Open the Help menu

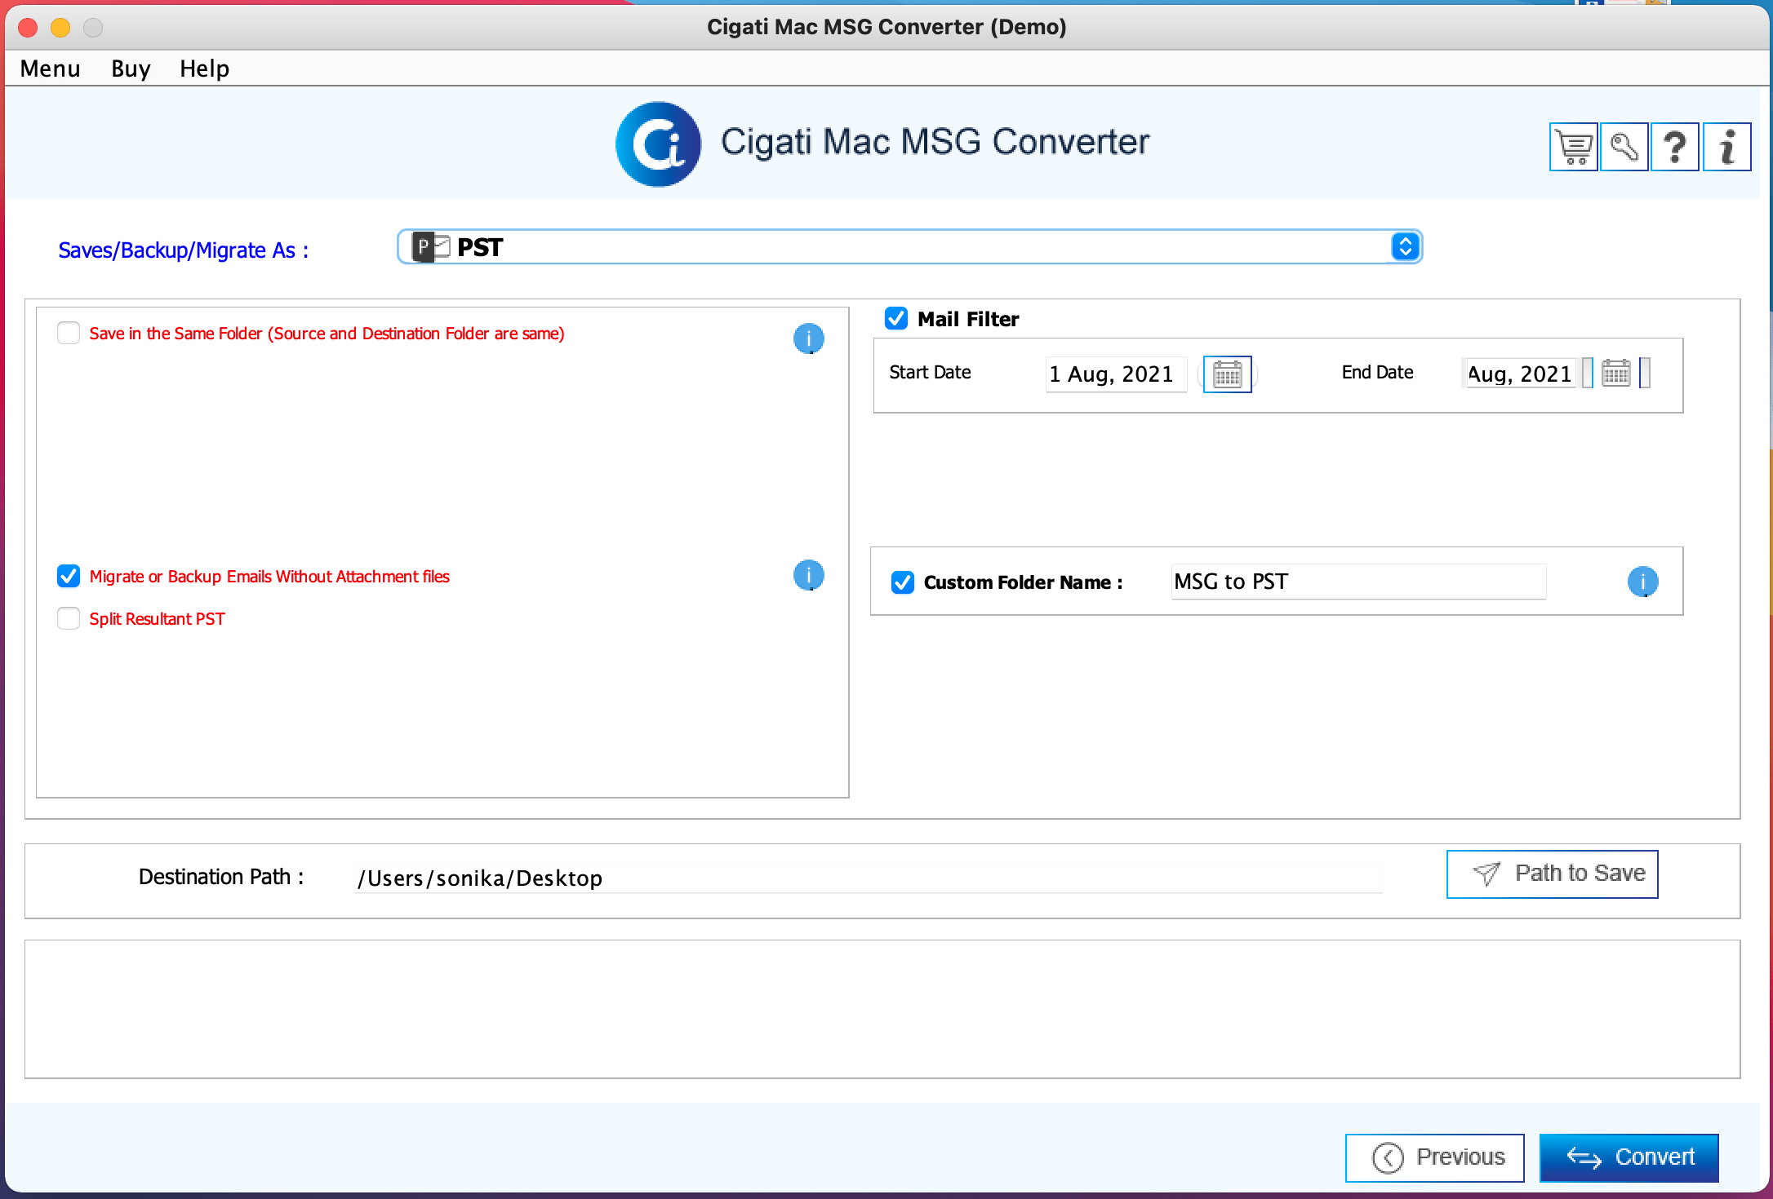(204, 69)
